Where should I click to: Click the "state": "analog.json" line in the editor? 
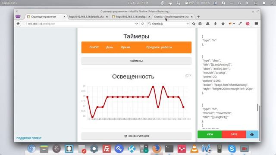pos(216,69)
